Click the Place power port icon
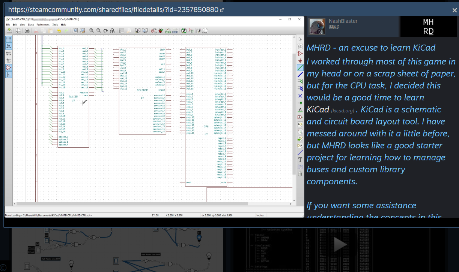This screenshot has height=272, width=459. click(300, 60)
